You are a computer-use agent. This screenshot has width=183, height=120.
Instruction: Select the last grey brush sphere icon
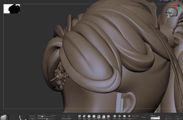point(108,117)
